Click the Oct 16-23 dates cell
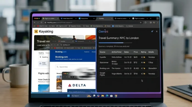Viewport: 192px width, 107px height. [x=128, y=74]
